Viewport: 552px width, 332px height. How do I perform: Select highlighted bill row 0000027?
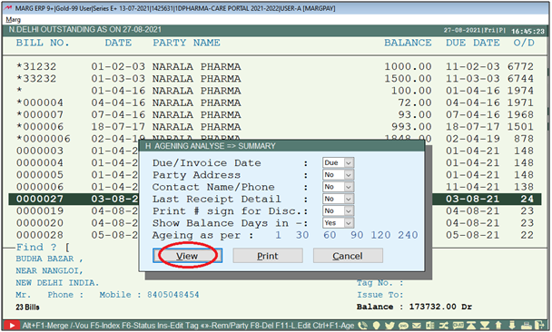(274, 199)
